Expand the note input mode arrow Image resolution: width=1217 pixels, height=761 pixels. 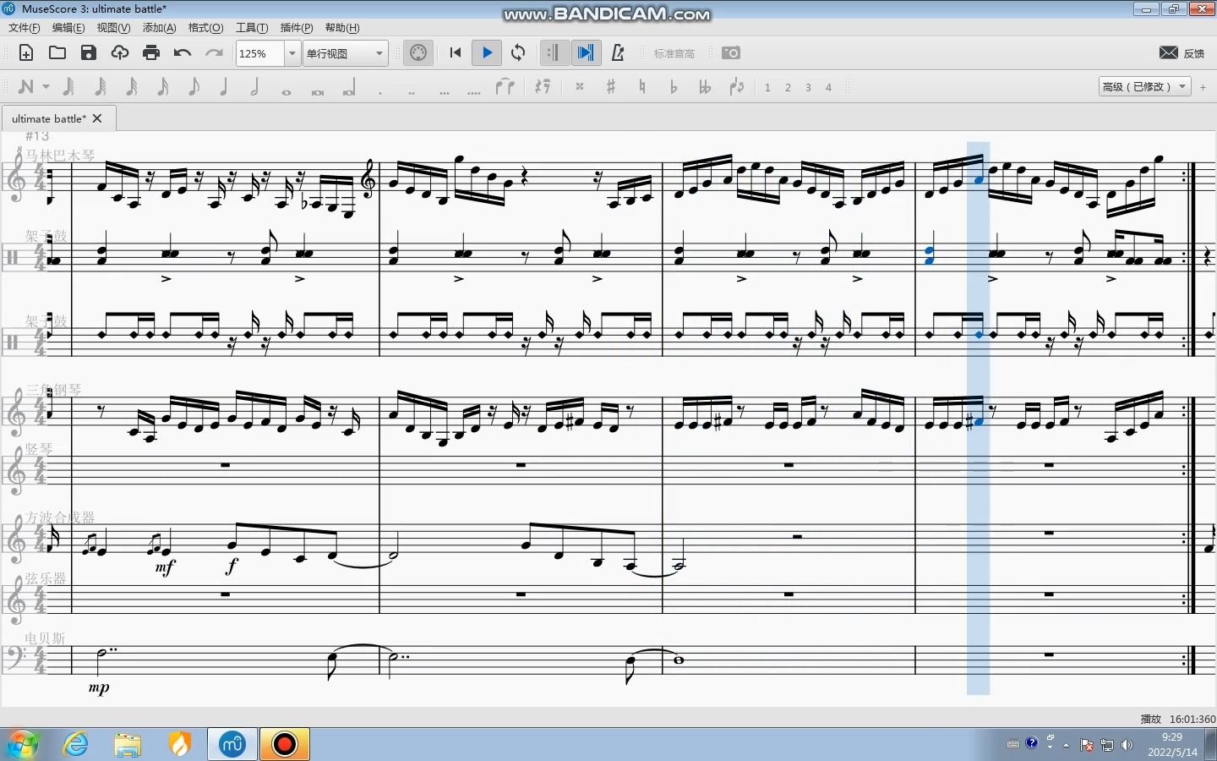46,87
